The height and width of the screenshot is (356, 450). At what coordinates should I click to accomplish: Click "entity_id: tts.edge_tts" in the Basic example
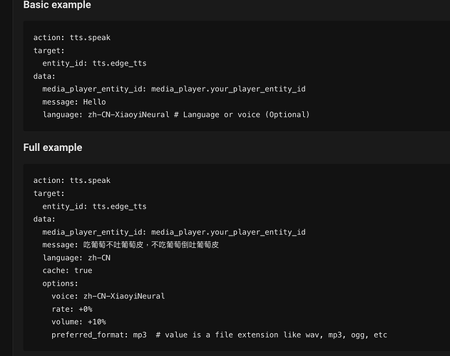(94, 63)
